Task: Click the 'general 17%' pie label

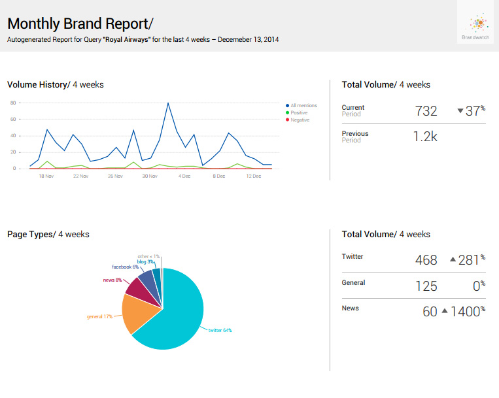Action: (x=99, y=316)
